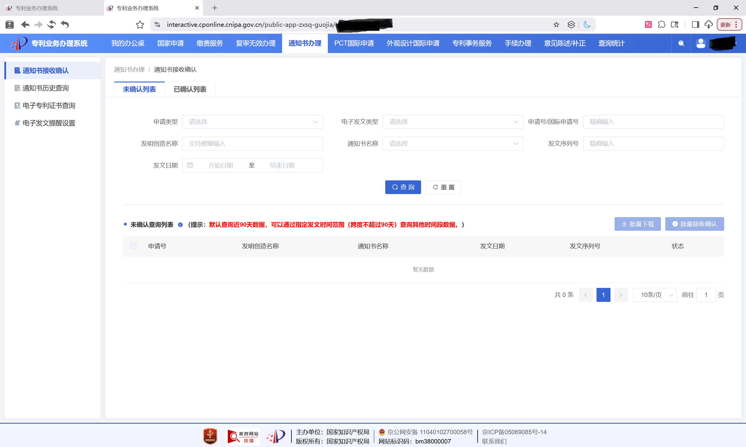Check the select-all checkbox in the table header
This screenshot has width=746, height=447.
[x=133, y=246]
